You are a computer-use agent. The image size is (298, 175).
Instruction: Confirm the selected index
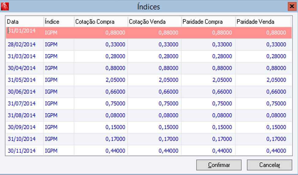coord(219,165)
